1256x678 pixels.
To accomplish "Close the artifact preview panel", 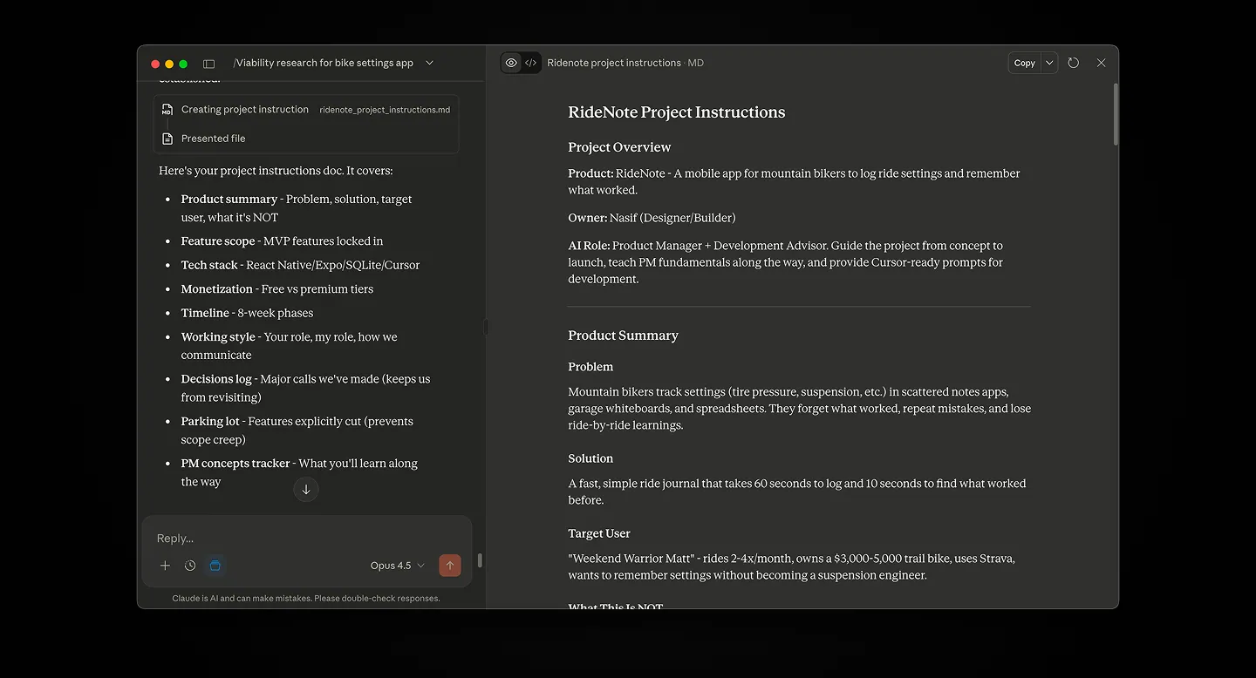I will 1102,63.
